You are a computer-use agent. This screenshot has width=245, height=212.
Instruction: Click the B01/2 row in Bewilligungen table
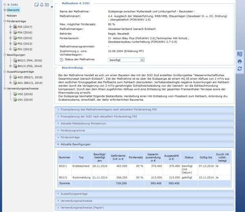point(145,177)
